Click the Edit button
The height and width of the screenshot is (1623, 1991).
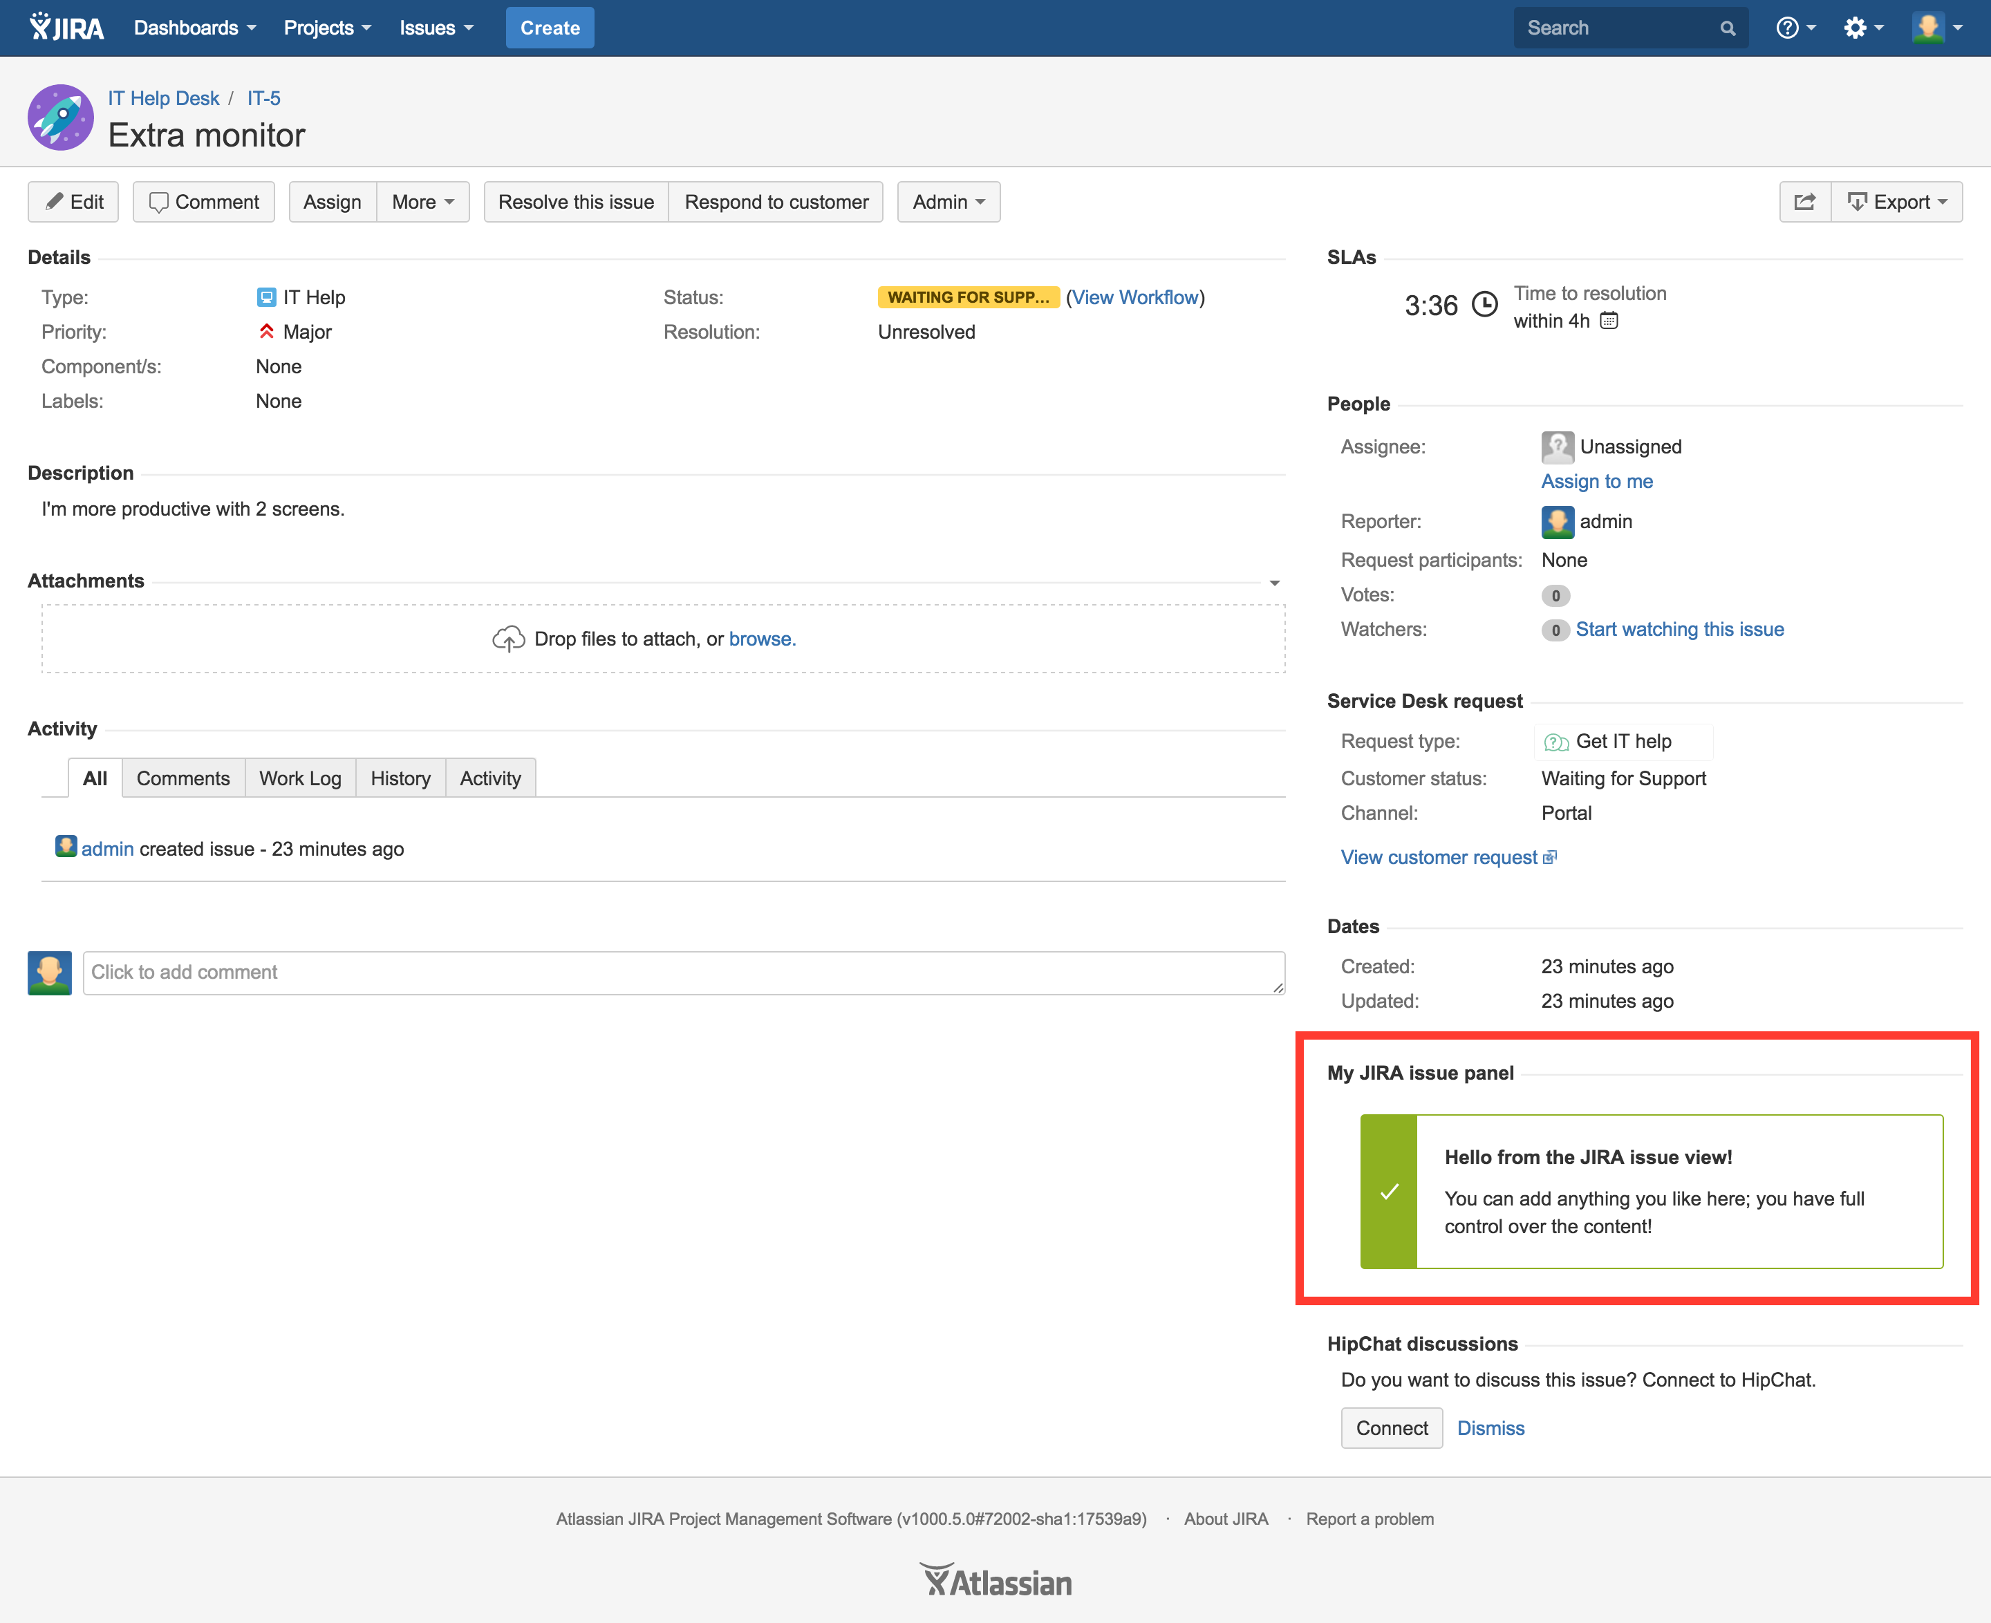pyautogui.click(x=73, y=202)
